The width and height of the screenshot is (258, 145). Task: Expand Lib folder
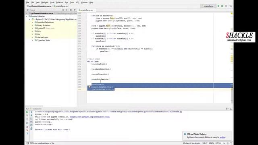[32, 34]
